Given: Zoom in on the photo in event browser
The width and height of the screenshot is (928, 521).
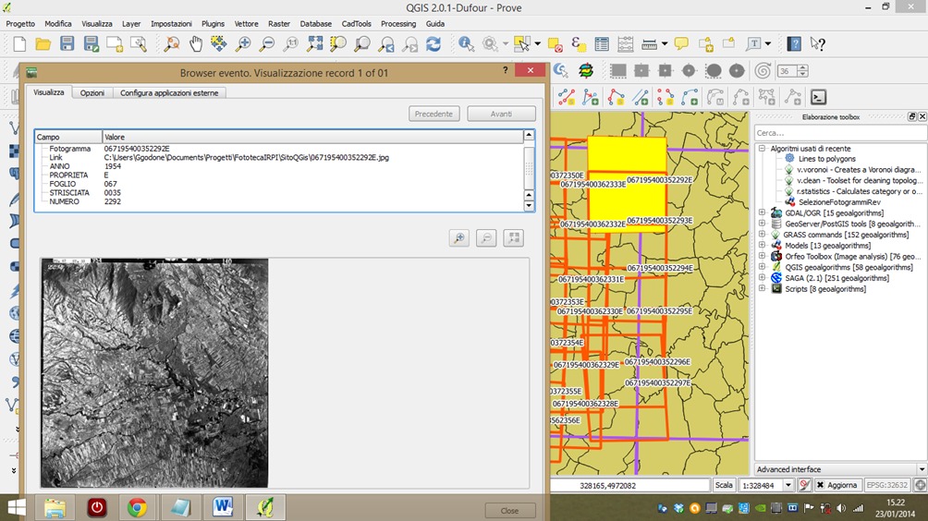Looking at the screenshot, I should (458, 238).
